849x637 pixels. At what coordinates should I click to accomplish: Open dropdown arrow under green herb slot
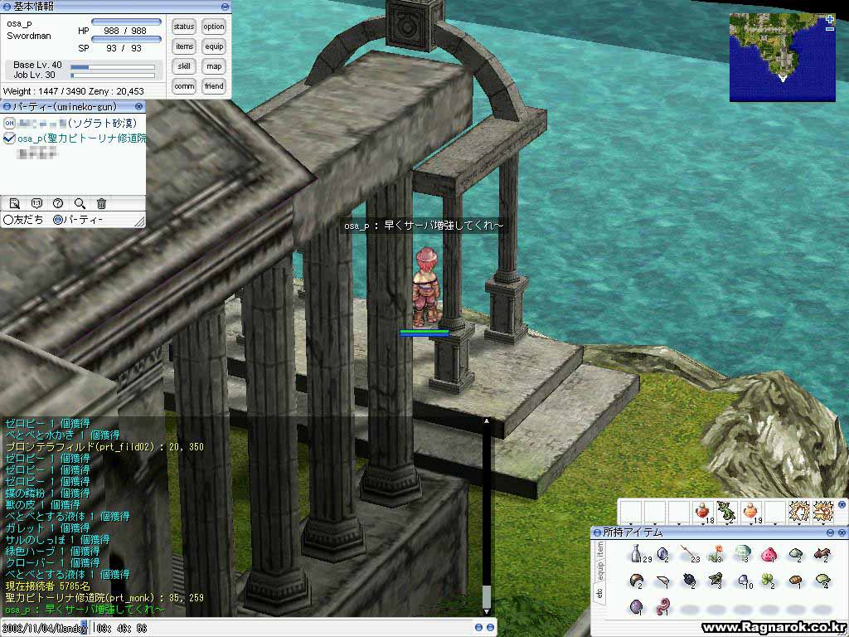click(727, 524)
